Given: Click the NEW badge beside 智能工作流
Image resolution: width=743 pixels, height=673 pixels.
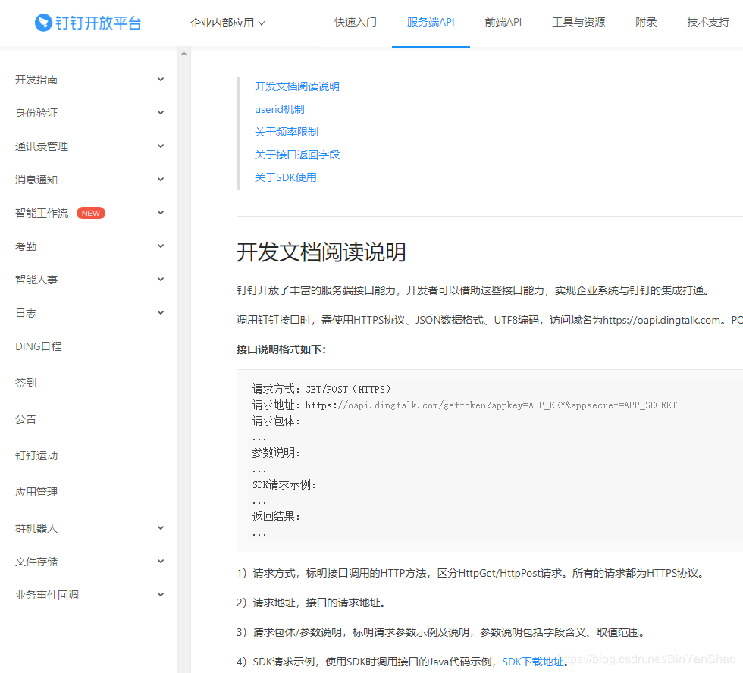Looking at the screenshot, I should point(91,213).
